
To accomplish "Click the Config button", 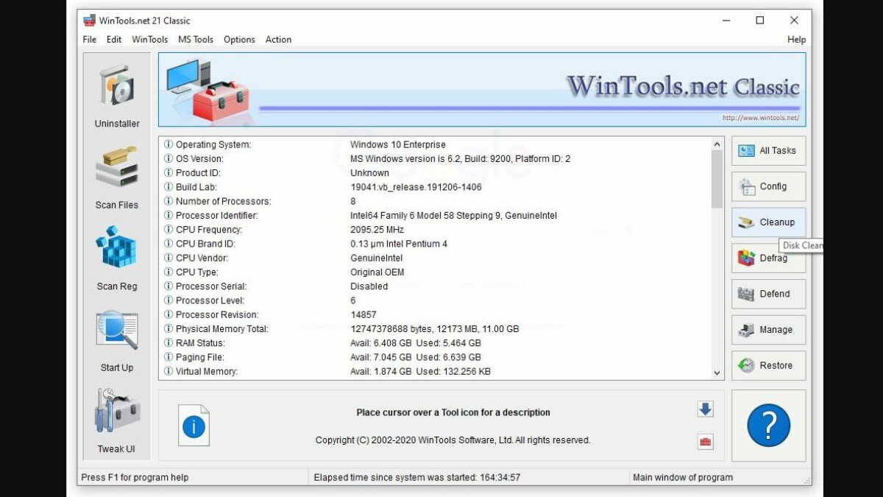I will click(x=768, y=186).
